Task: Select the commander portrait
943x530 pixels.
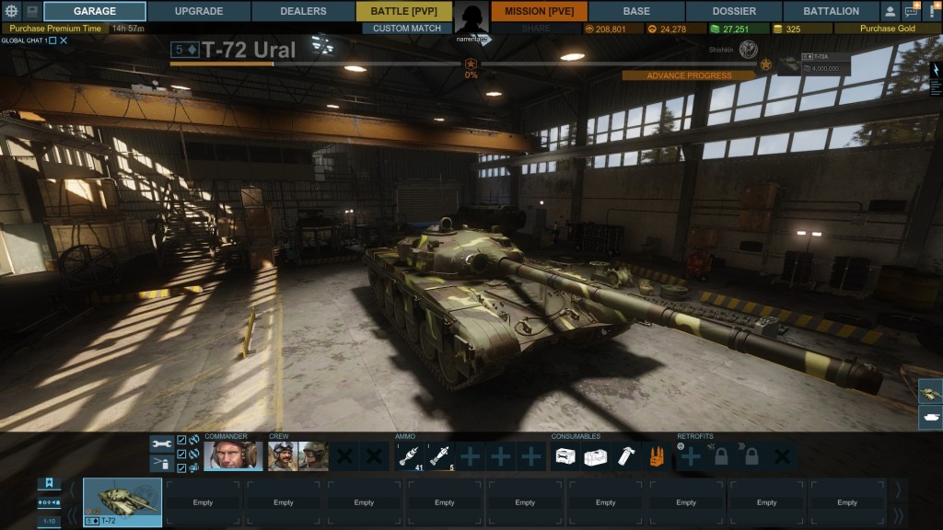Action: [x=233, y=455]
